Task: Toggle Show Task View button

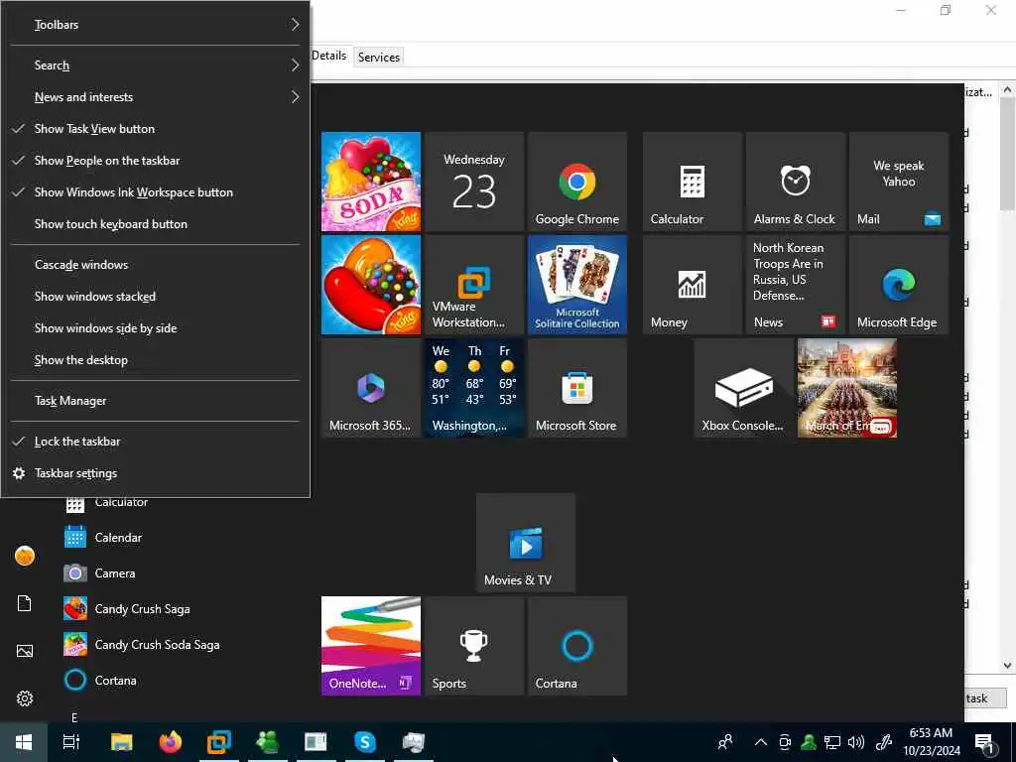Action: [156, 128]
